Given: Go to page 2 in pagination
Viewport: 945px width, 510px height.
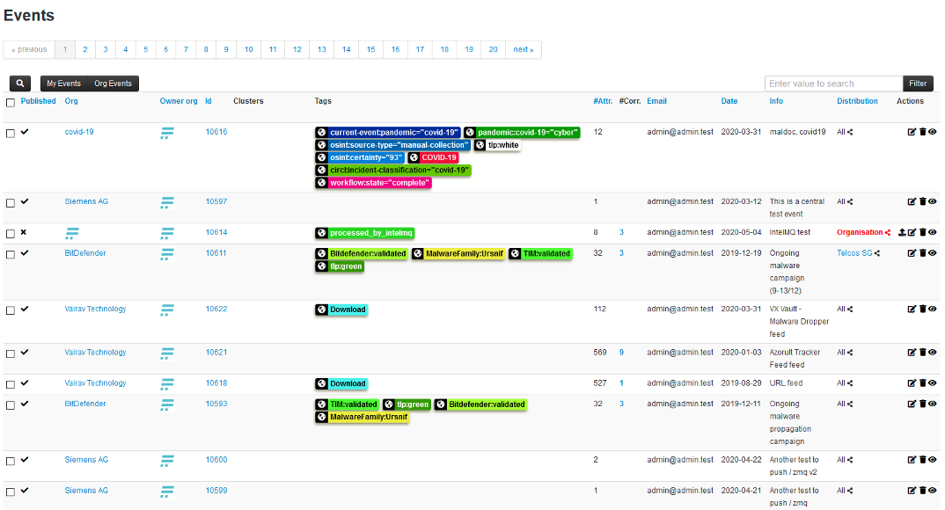Looking at the screenshot, I should click(86, 50).
